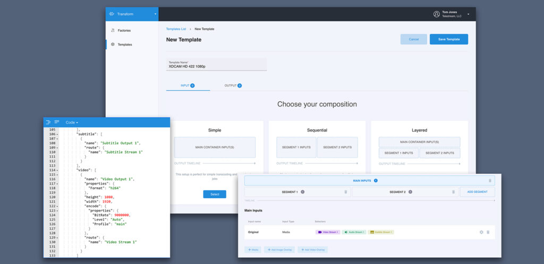Click the Video Stream 1 selector chip
The image size is (544, 264).
pos(328,232)
